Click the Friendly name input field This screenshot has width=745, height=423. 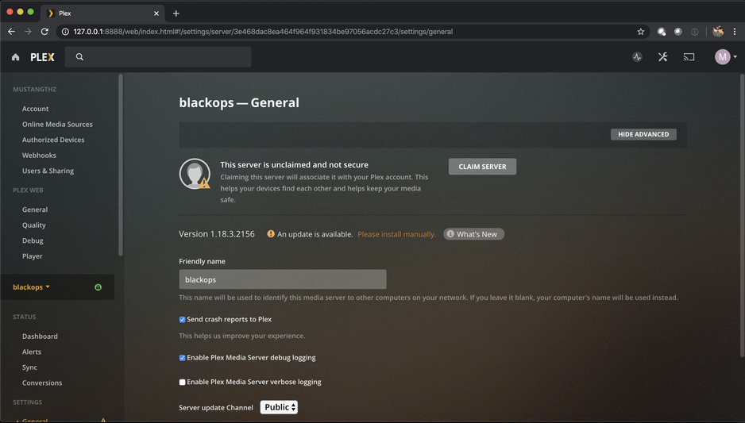tap(283, 279)
